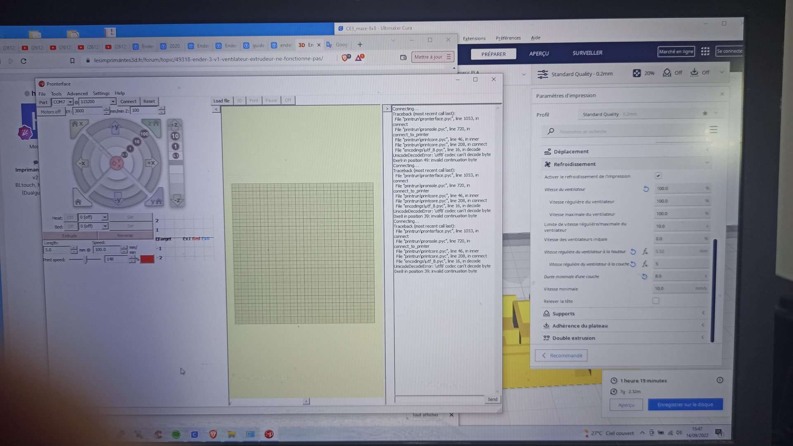Open Spotify from the taskbar
This screenshot has height=446, width=793.
click(x=176, y=434)
